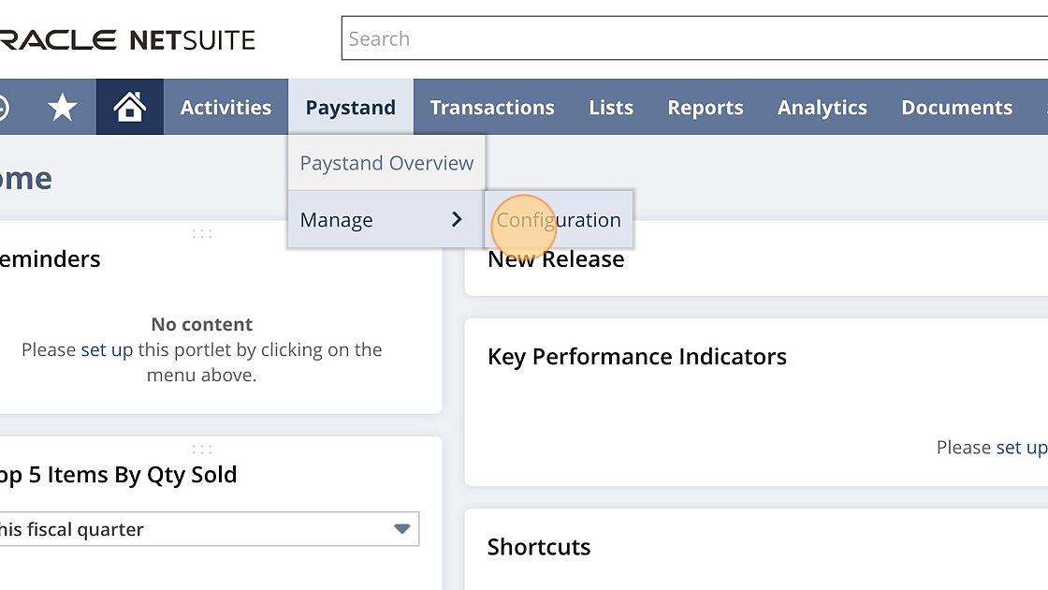Open the Lists menu

(611, 107)
